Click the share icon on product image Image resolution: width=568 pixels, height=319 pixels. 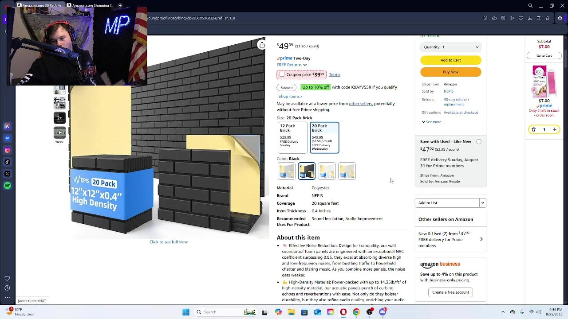[x=262, y=45]
